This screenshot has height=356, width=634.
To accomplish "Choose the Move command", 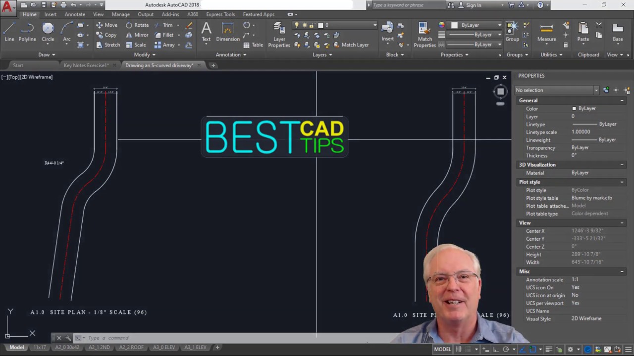I will tap(106, 25).
